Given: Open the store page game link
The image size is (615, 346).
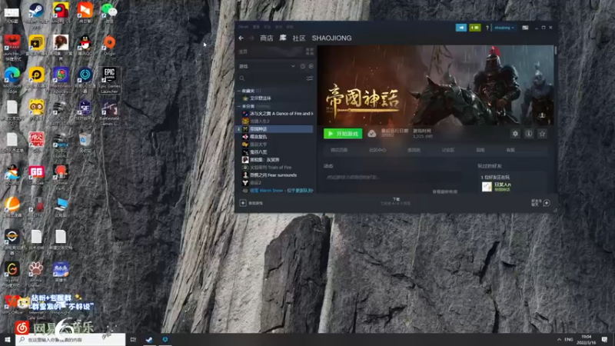Looking at the screenshot, I should (339, 150).
